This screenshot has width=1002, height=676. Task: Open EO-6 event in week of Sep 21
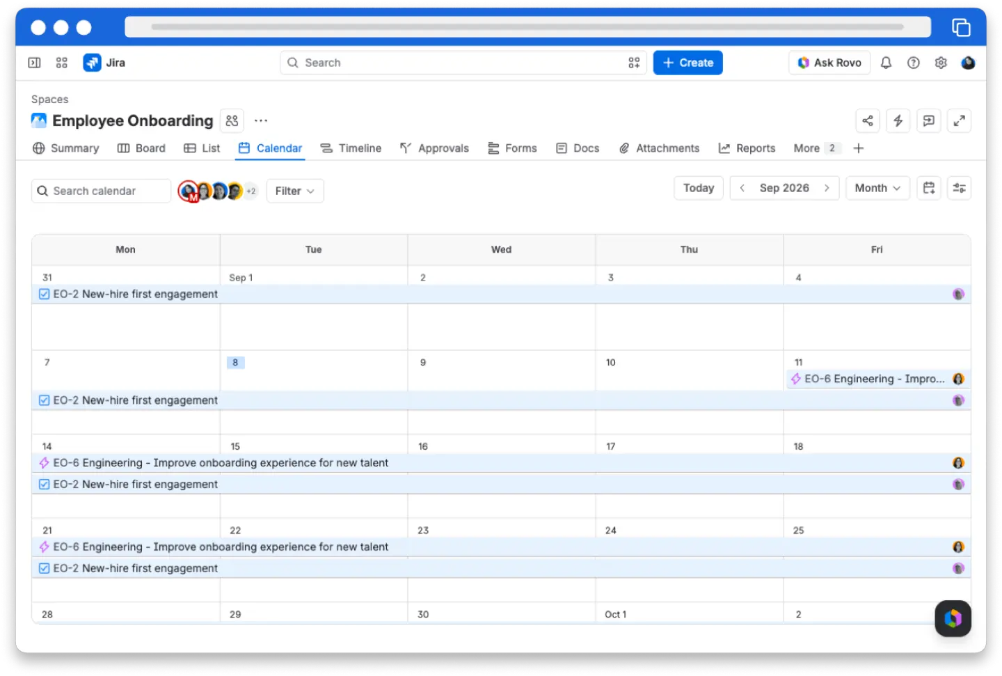[501, 547]
